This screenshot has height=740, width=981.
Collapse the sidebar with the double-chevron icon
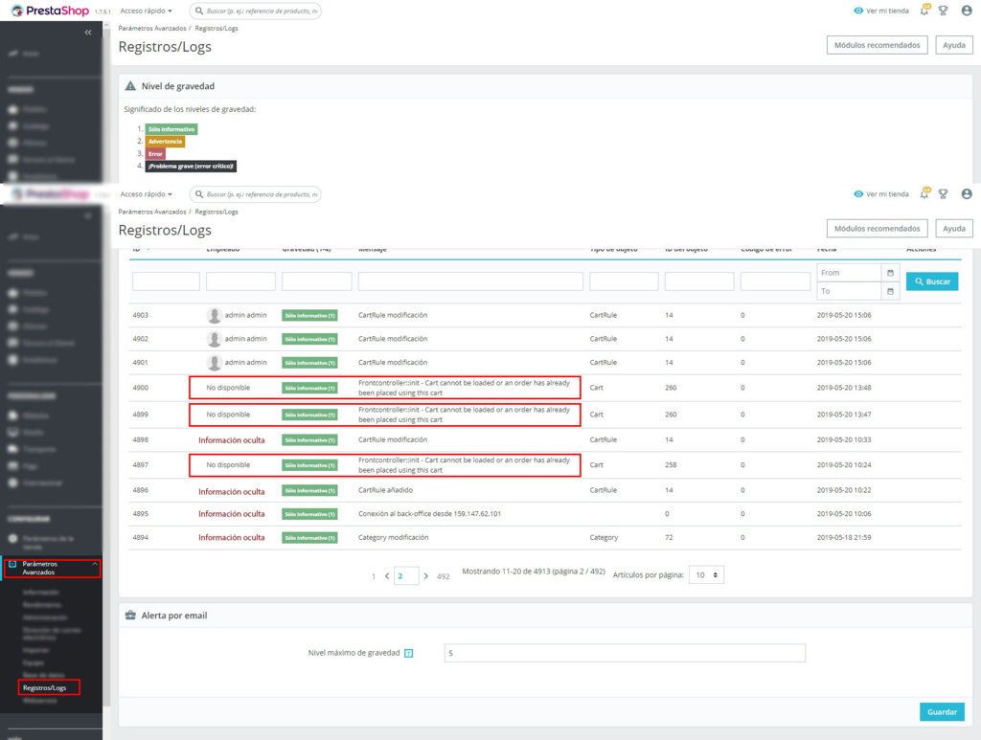click(x=88, y=33)
